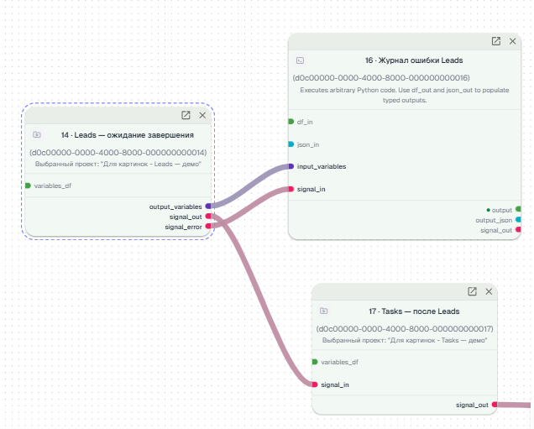Select signal_error port on node 14
Viewport: 534px width, 429px height.
click(x=208, y=226)
